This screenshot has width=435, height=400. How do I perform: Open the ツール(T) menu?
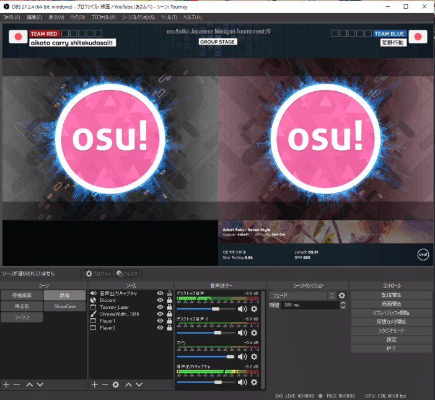(x=169, y=17)
